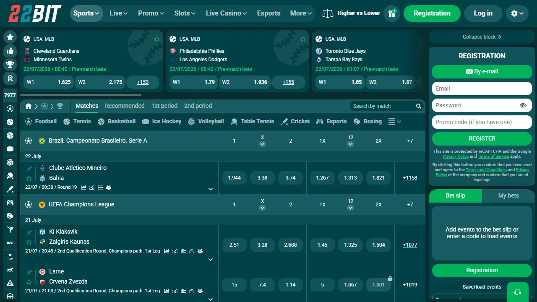
Task: Click the top matches horizontal scrollbar
Action: pyautogui.click(x=81, y=95)
